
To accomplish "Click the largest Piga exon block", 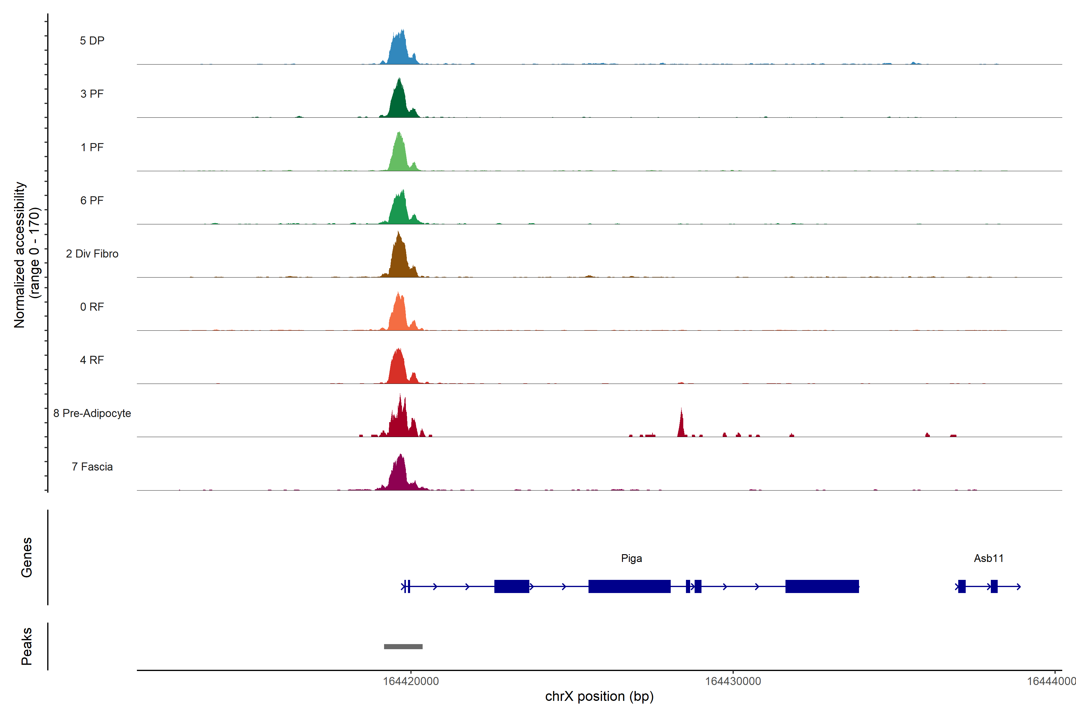I will click(629, 586).
